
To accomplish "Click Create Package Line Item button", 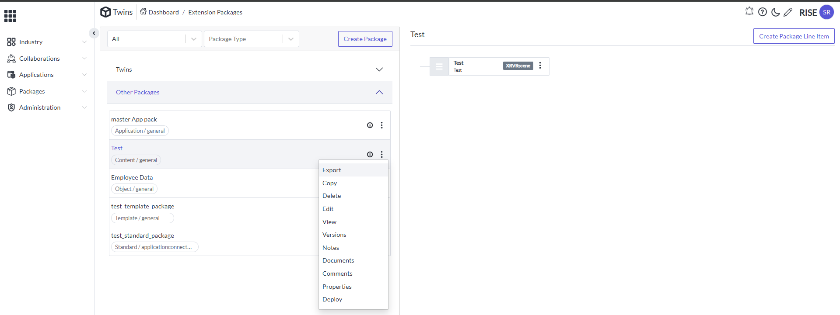I will click(x=794, y=36).
